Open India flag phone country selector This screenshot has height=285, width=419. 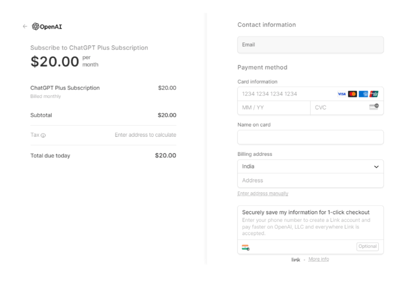pos(246,247)
